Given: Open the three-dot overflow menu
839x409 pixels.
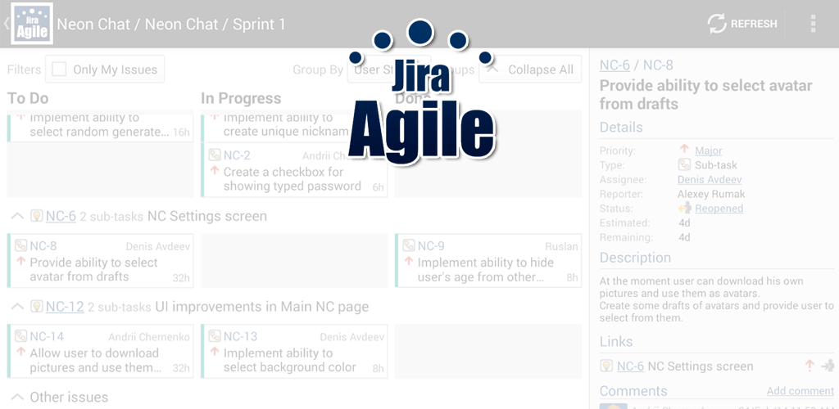Looking at the screenshot, I should click(812, 24).
